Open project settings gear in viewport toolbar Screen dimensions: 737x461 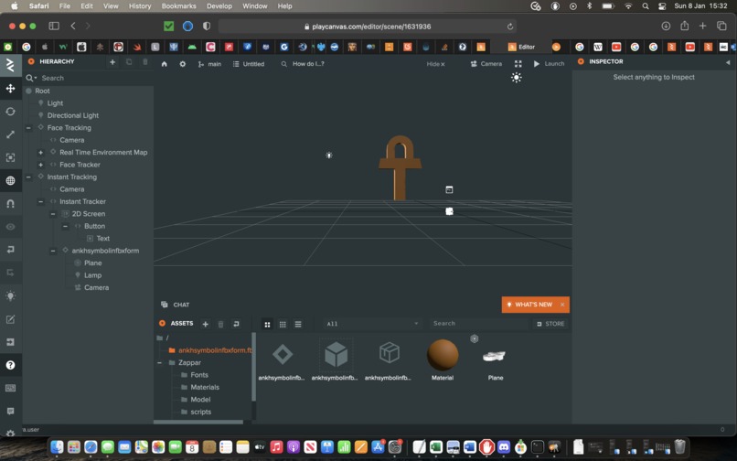[x=182, y=64]
